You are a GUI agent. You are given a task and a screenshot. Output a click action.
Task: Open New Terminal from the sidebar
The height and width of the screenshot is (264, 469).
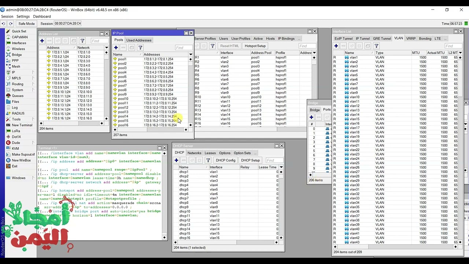click(x=22, y=125)
